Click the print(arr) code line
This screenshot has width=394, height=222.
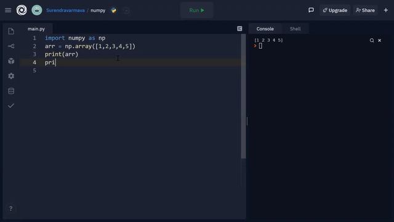point(62,54)
